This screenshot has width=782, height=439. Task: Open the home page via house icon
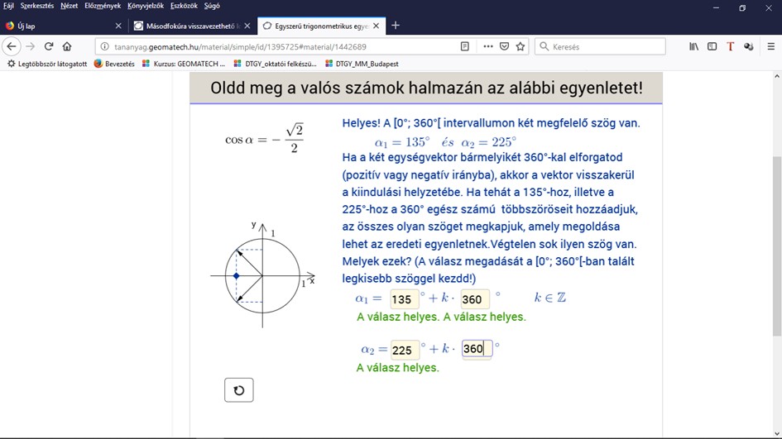tap(67, 46)
